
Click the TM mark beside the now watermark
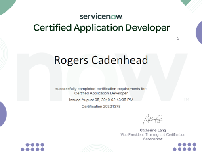click(187, 100)
